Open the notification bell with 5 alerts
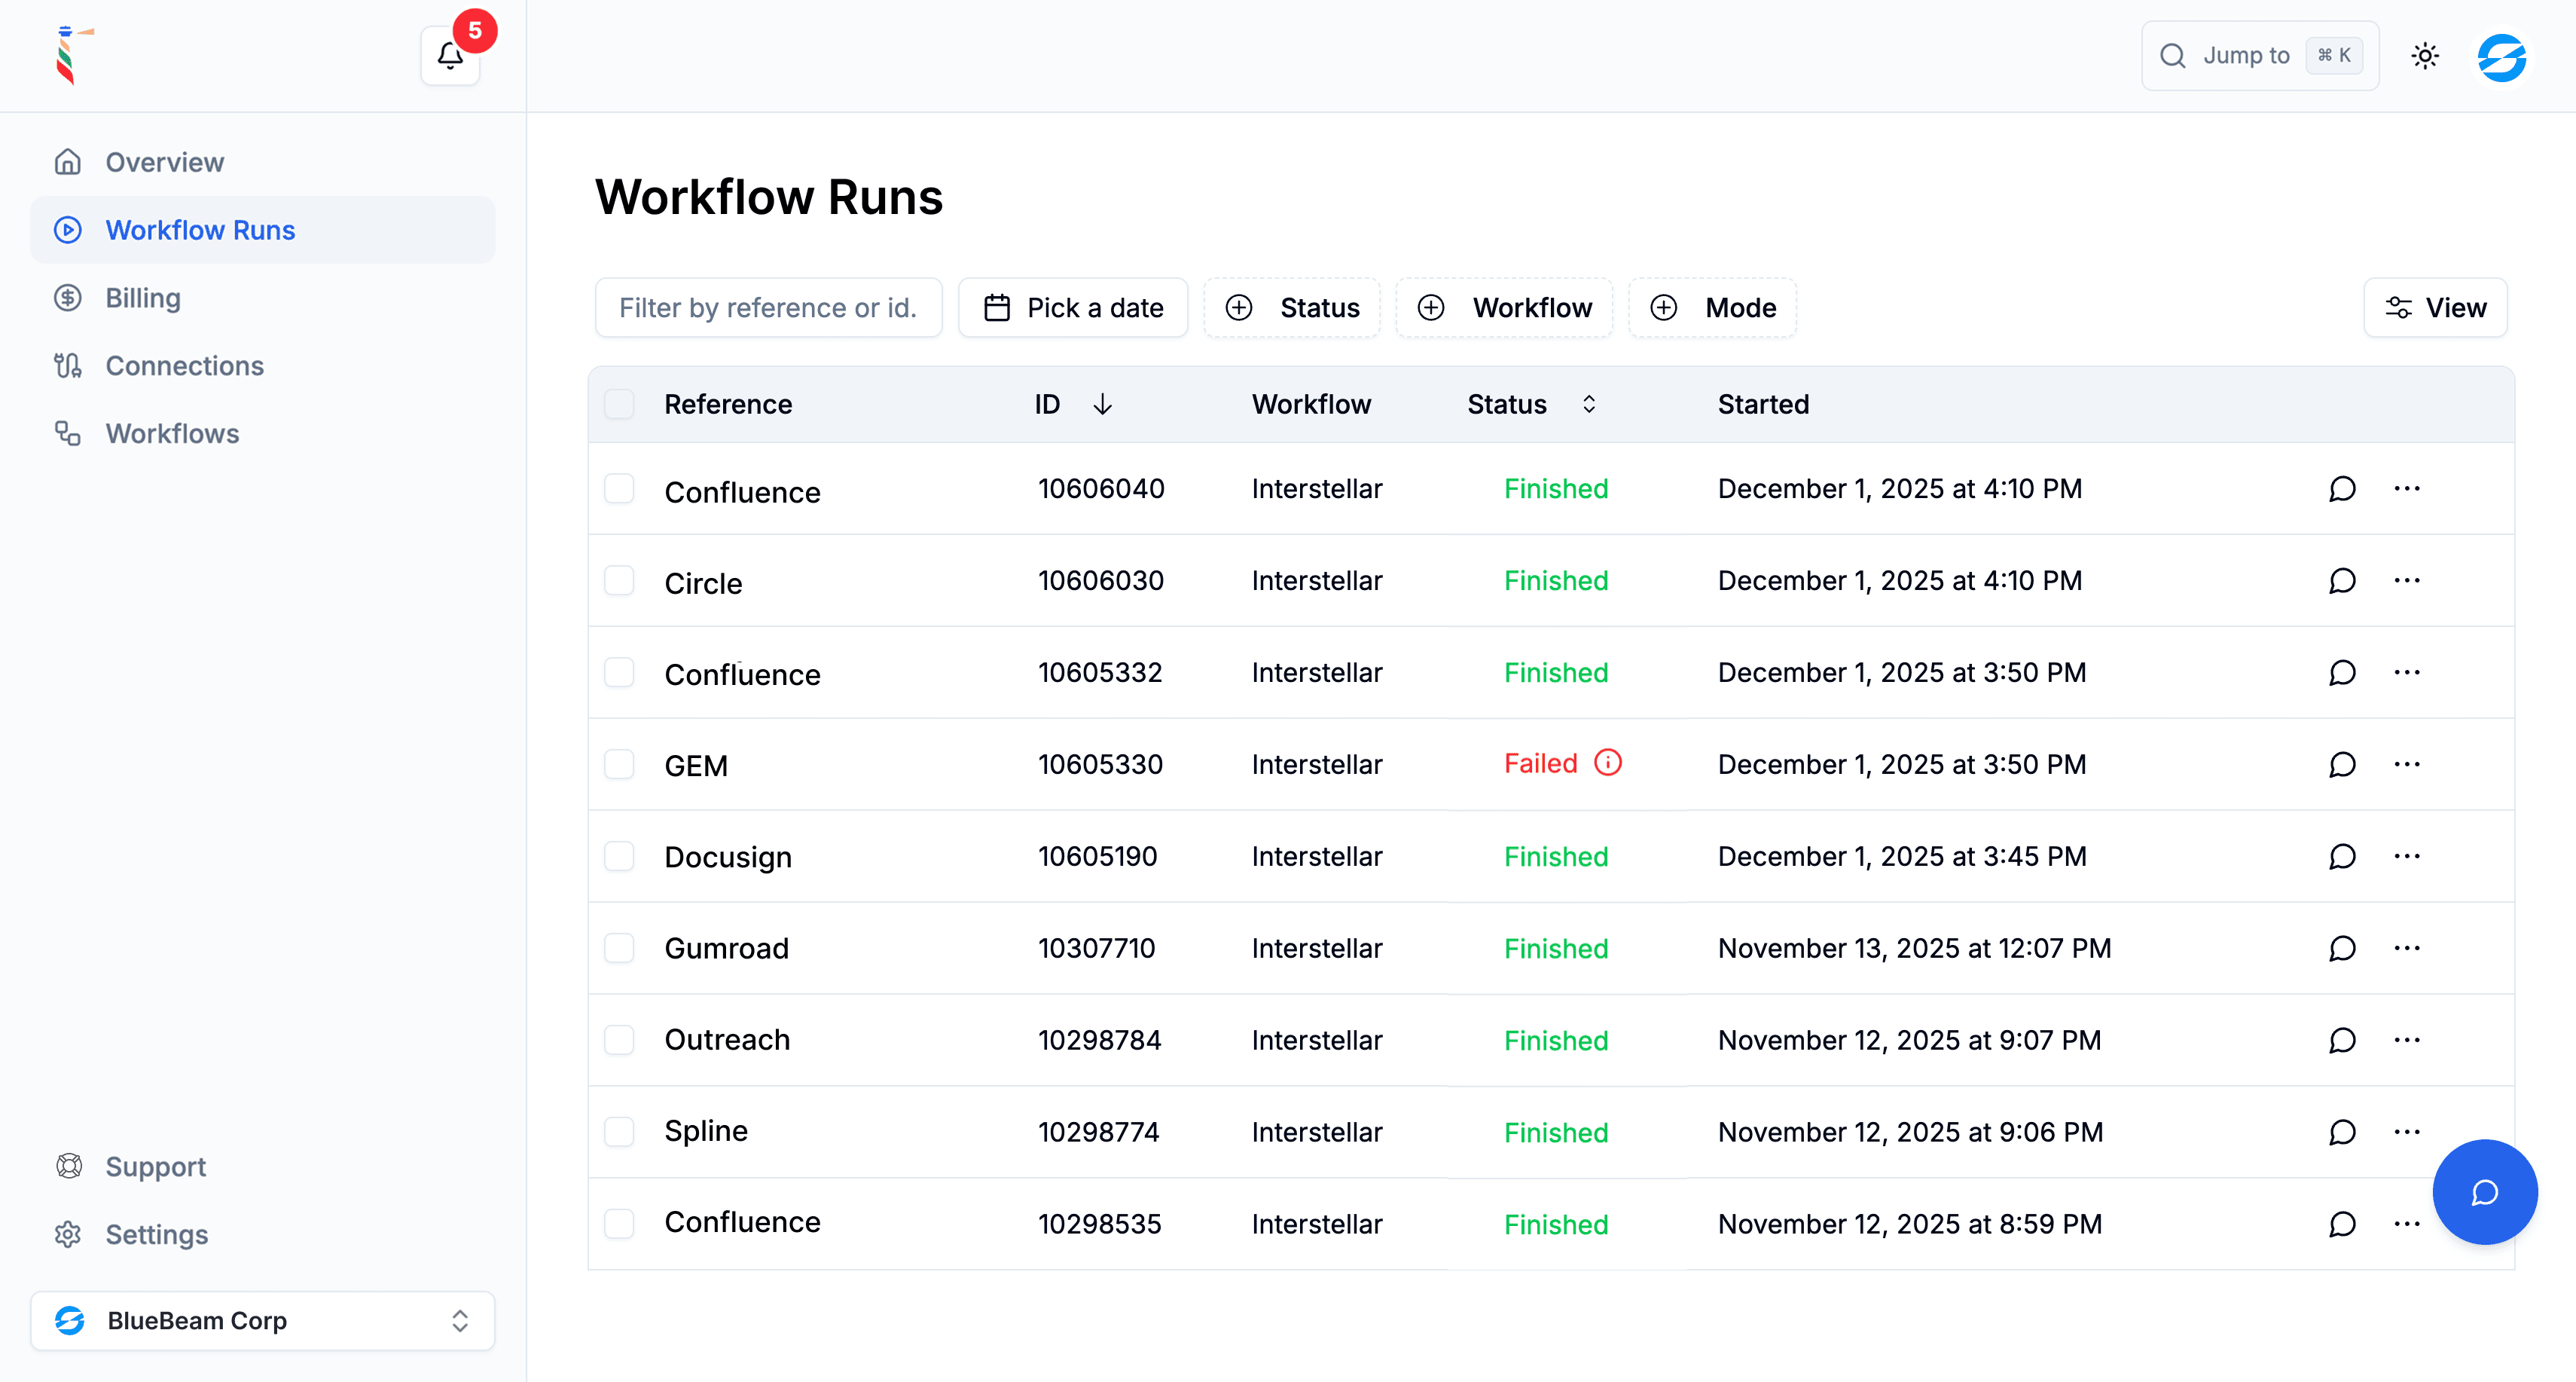Image resolution: width=2576 pixels, height=1382 pixels. point(449,57)
